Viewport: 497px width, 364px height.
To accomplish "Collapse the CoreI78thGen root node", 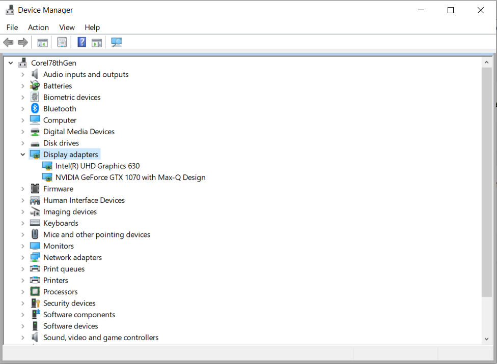I will click(x=11, y=63).
